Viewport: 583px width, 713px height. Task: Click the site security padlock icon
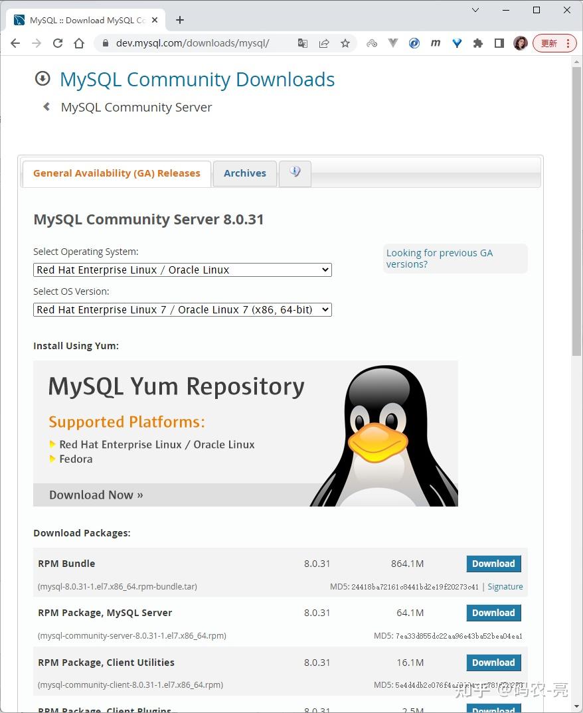[x=106, y=42]
